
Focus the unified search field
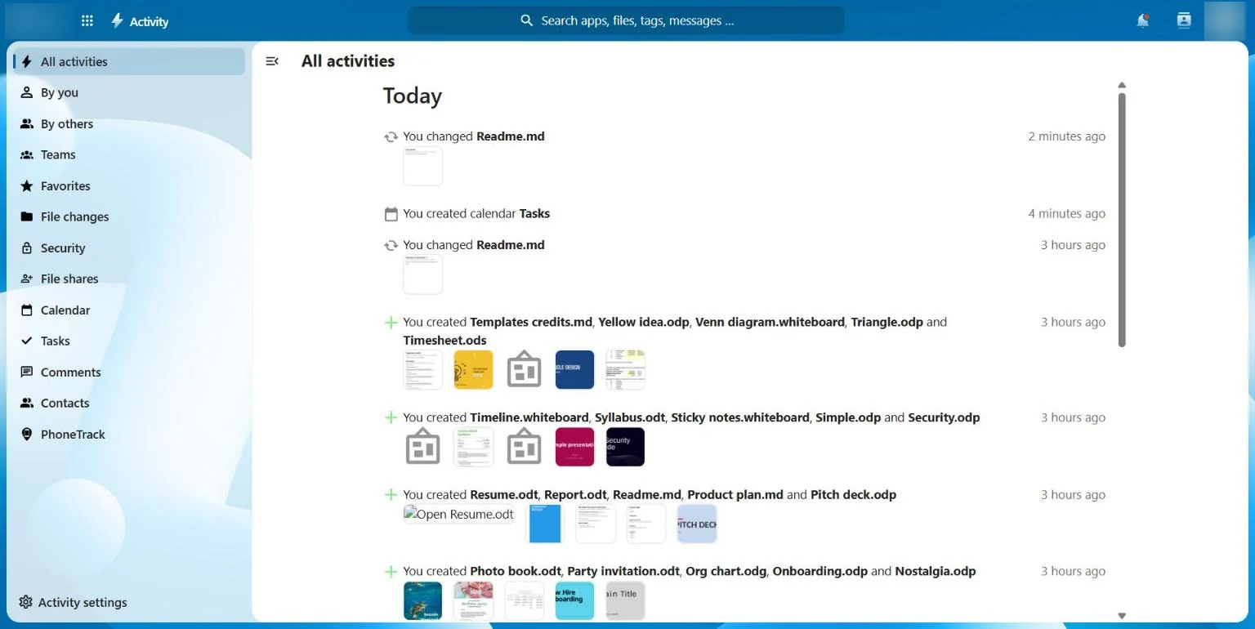pos(626,20)
